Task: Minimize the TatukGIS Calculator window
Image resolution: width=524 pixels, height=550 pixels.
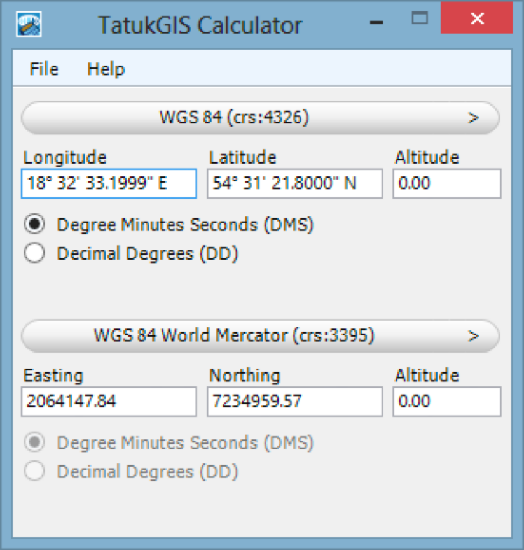Action: [x=376, y=22]
